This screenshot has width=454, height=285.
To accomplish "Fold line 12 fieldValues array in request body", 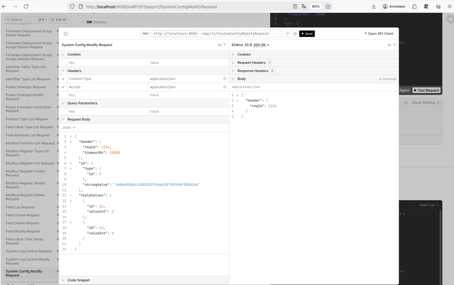I will click(70, 196).
